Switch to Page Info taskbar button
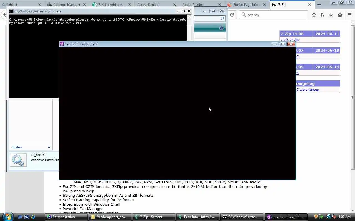The image size is (355, 221). click(x=198, y=217)
